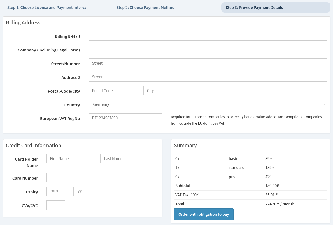The width and height of the screenshot is (333, 225).
Task: Focus the Billing E-Mail field
Action: [x=208, y=36]
